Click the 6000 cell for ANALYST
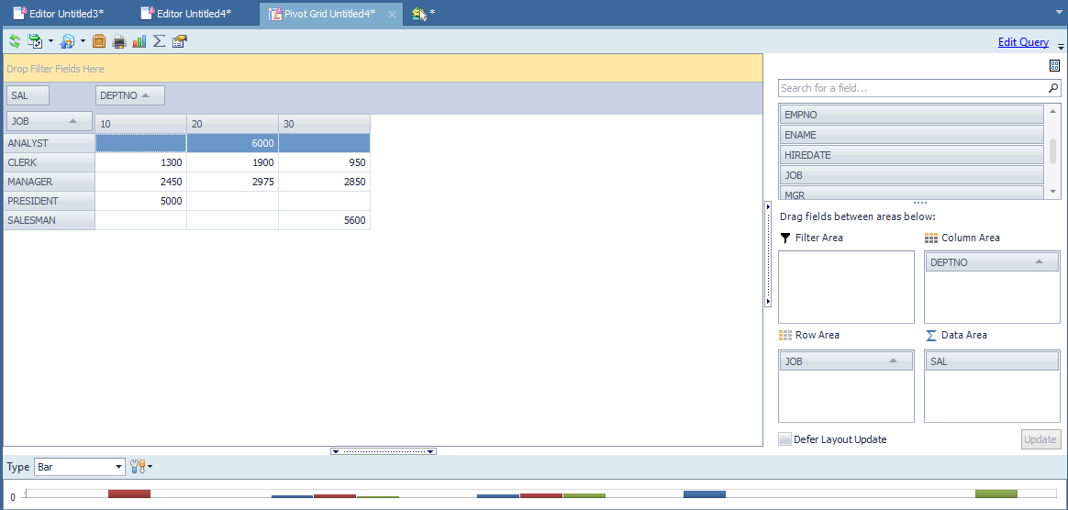The image size is (1068, 510). 233,144
